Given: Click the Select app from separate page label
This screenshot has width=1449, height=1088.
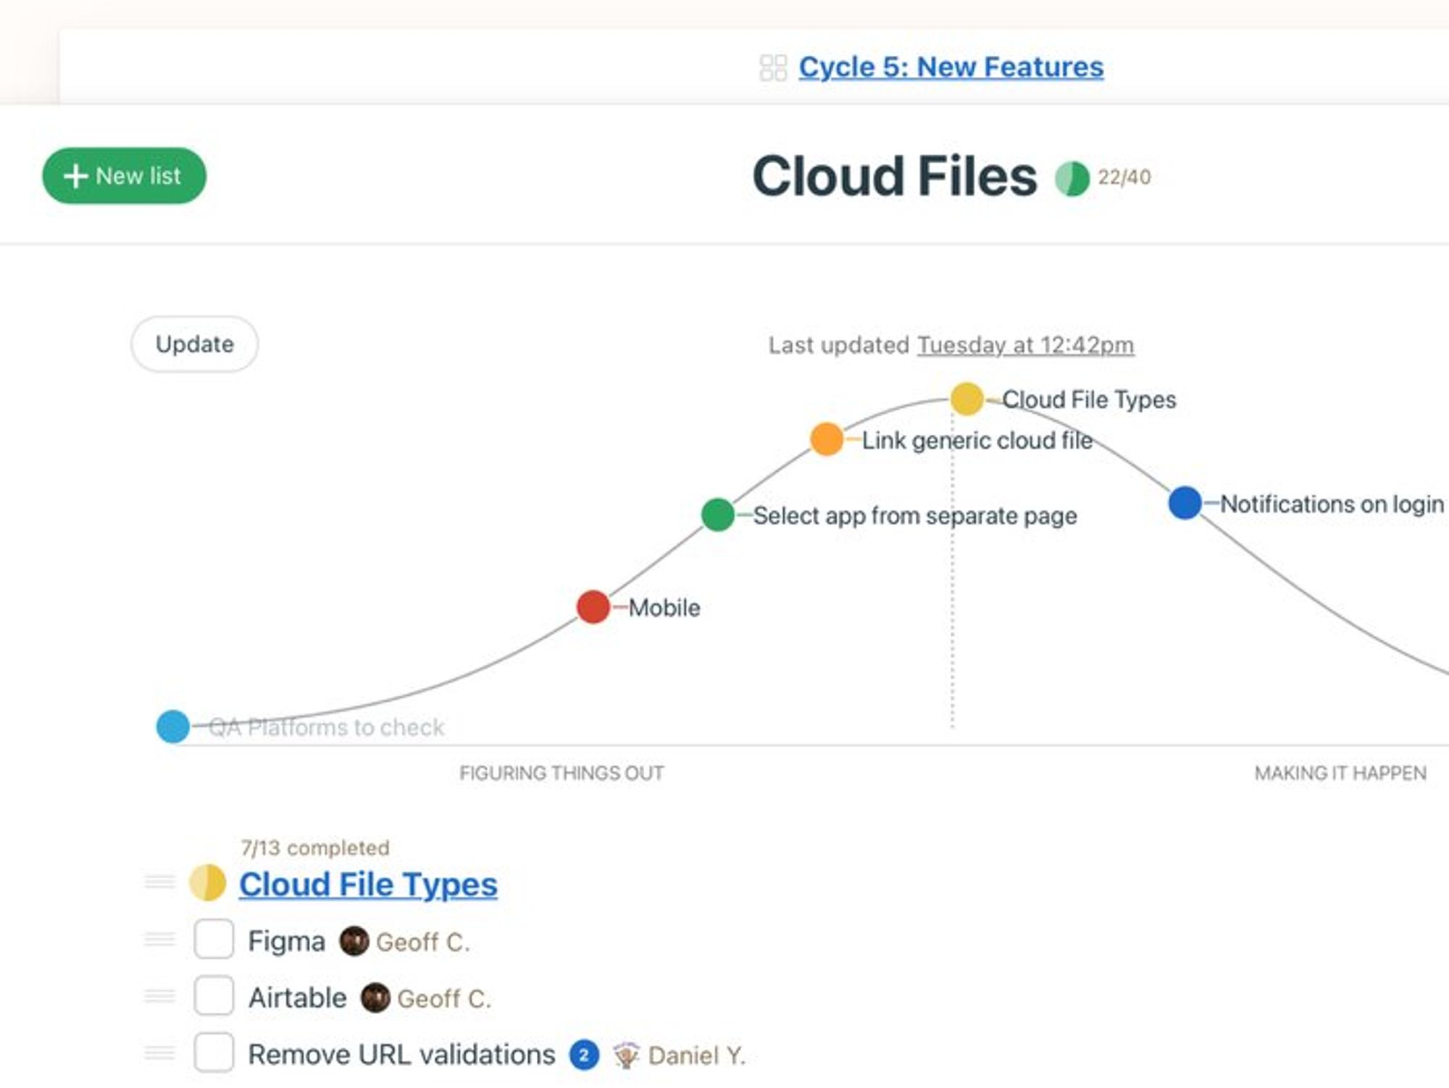Looking at the screenshot, I should pyautogui.click(x=915, y=515).
